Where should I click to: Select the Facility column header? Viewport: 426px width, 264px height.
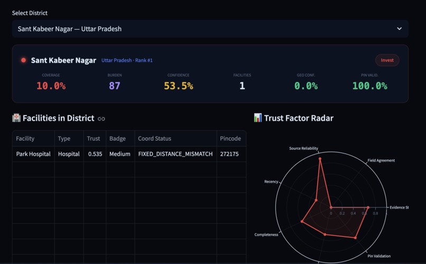click(x=33, y=139)
